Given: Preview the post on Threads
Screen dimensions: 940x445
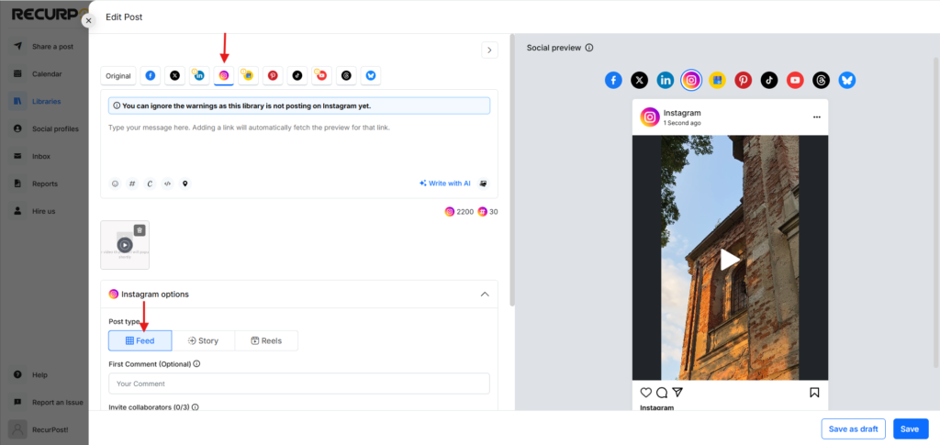Looking at the screenshot, I should [822, 80].
